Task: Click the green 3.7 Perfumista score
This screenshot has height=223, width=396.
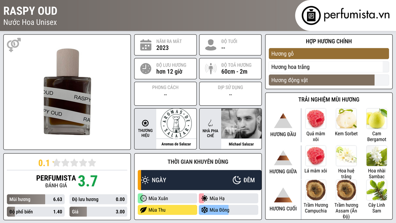Action: point(88,181)
